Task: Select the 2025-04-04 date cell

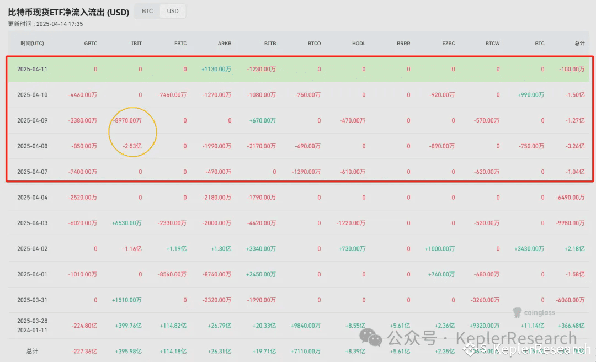Action: (33, 198)
